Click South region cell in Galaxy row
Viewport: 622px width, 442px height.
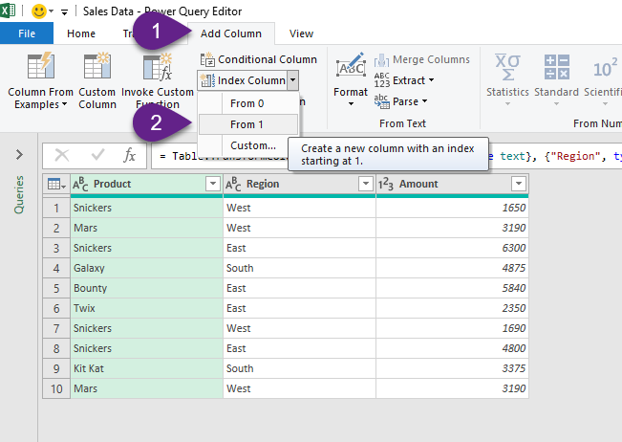pos(299,268)
